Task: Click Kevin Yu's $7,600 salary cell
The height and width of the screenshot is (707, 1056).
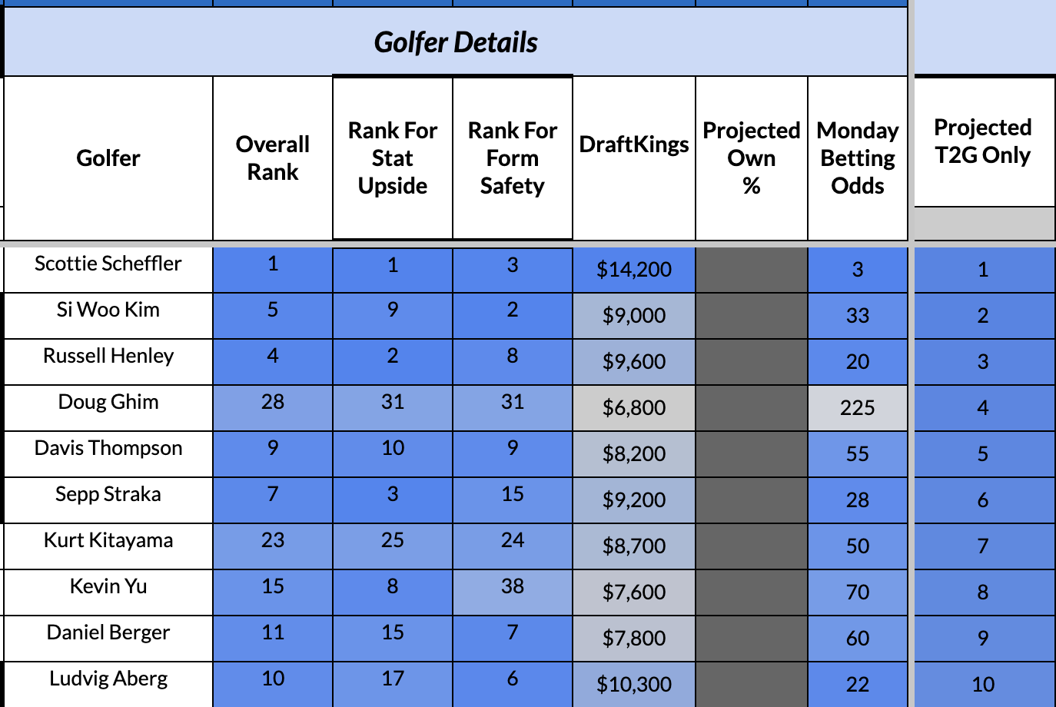Action: click(634, 592)
